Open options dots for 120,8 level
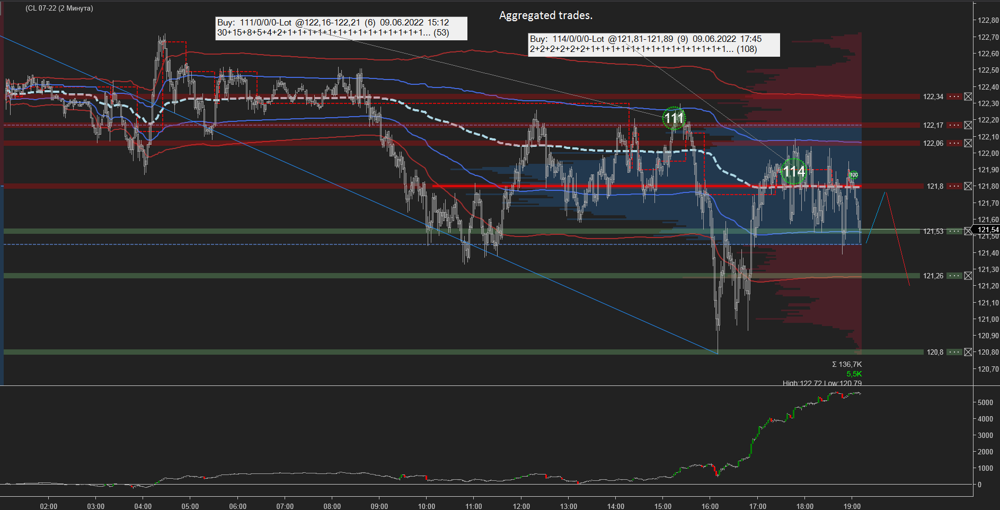The width and height of the screenshot is (1000, 510). click(954, 352)
